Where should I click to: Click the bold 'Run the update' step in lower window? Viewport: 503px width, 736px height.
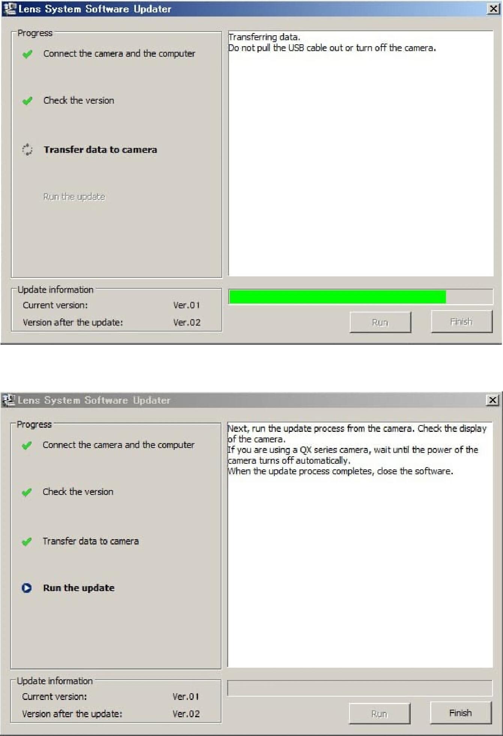(79, 588)
